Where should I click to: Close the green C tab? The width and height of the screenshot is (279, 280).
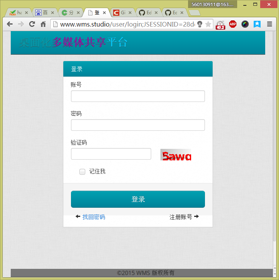click(x=78, y=13)
